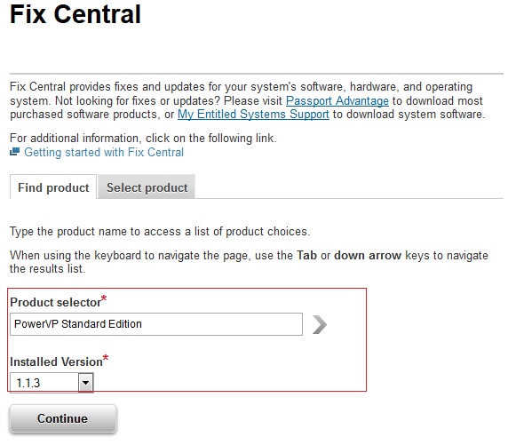This screenshot has height=445, width=508.
Task: Click the Fix Central page heading
Action: pyautogui.click(x=75, y=14)
